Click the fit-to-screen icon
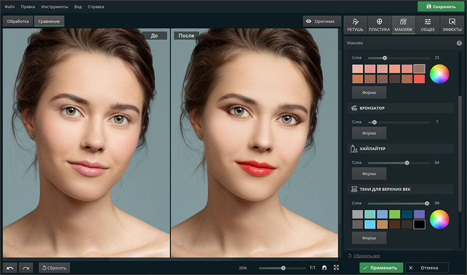This screenshot has height=275, width=467. (x=336, y=268)
